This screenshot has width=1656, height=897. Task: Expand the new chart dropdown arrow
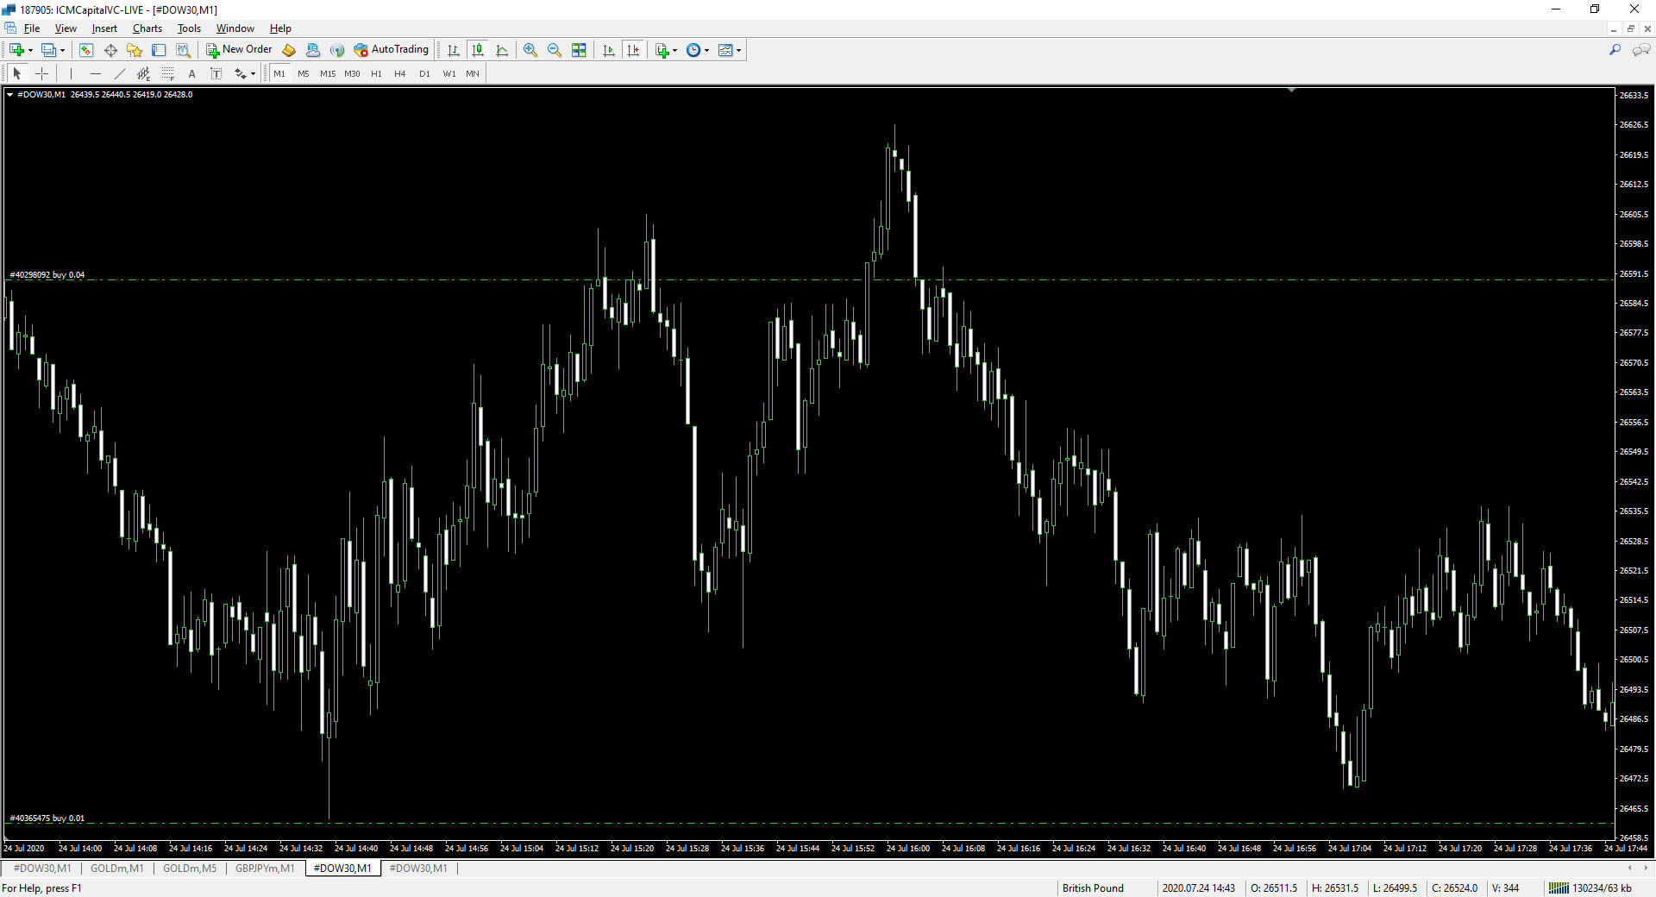31,50
